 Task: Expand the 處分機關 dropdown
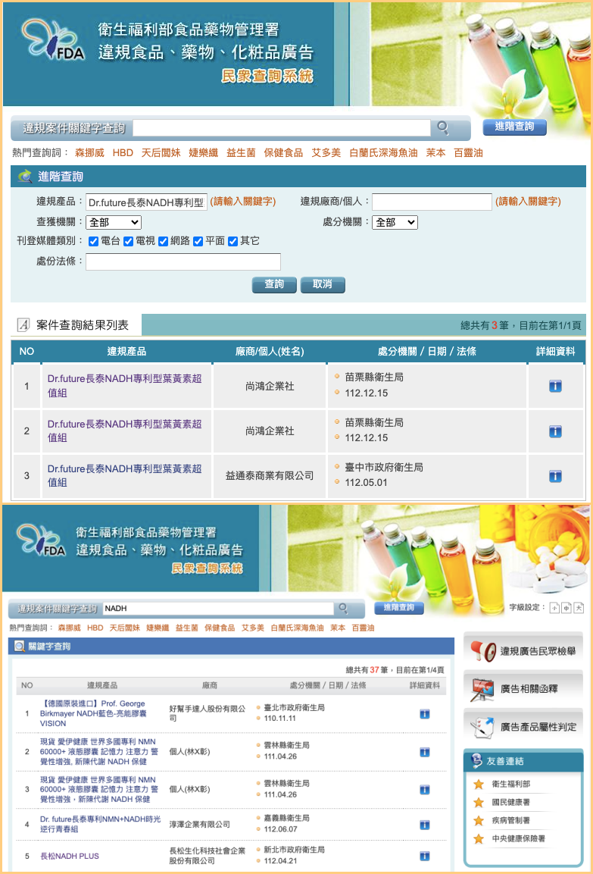tap(395, 222)
